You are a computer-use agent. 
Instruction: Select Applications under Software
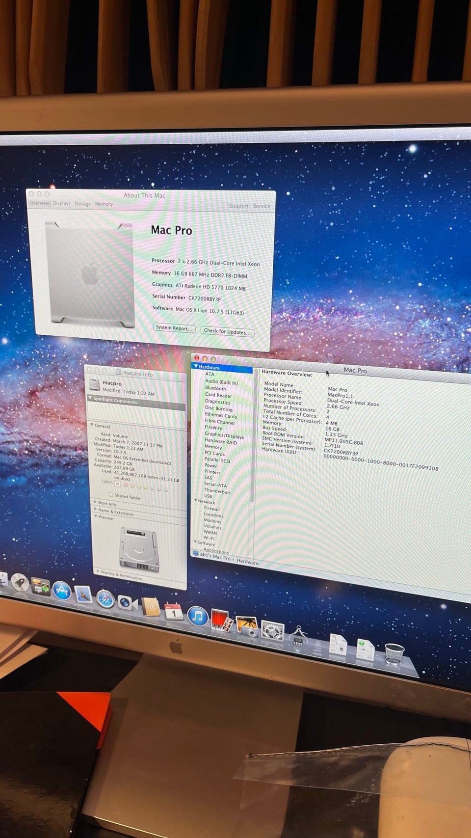tap(216, 551)
